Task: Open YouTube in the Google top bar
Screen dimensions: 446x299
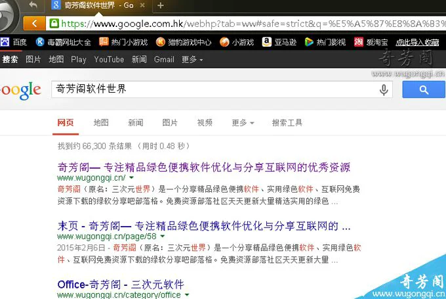Action: (x=109, y=59)
